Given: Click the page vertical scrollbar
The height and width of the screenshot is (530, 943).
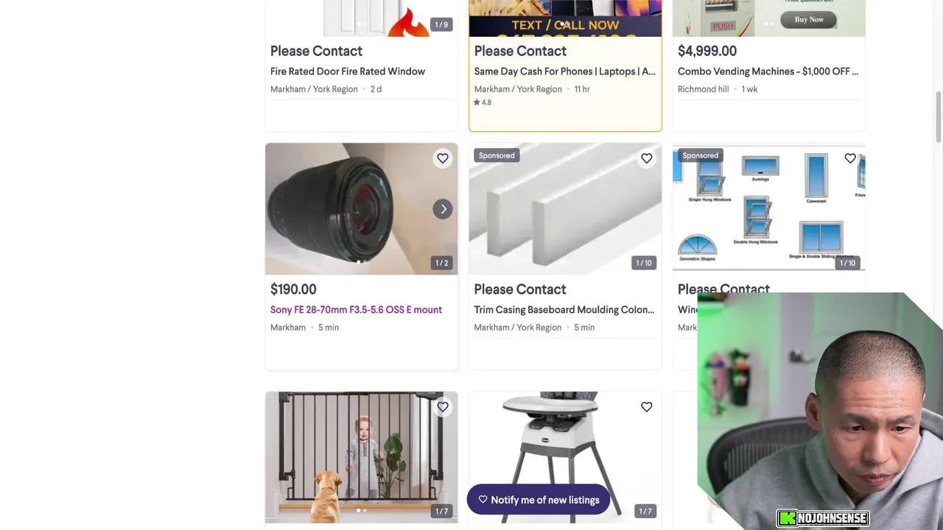Looking at the screenshot, I should tap(938, 118).
